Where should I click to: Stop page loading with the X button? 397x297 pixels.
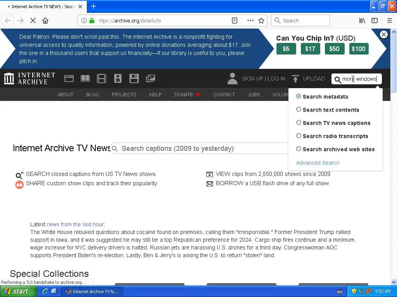pyautogui.click(x=33, y=20)
